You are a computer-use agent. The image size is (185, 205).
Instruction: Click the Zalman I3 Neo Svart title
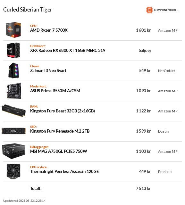point(48,70)
